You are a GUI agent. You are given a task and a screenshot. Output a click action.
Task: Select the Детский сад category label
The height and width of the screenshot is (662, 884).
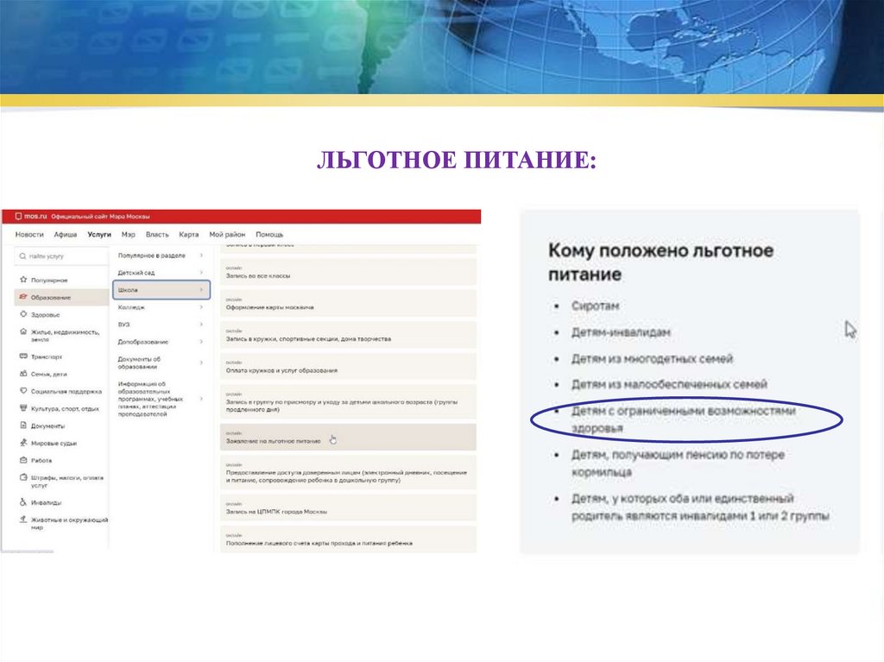point(136,273)
